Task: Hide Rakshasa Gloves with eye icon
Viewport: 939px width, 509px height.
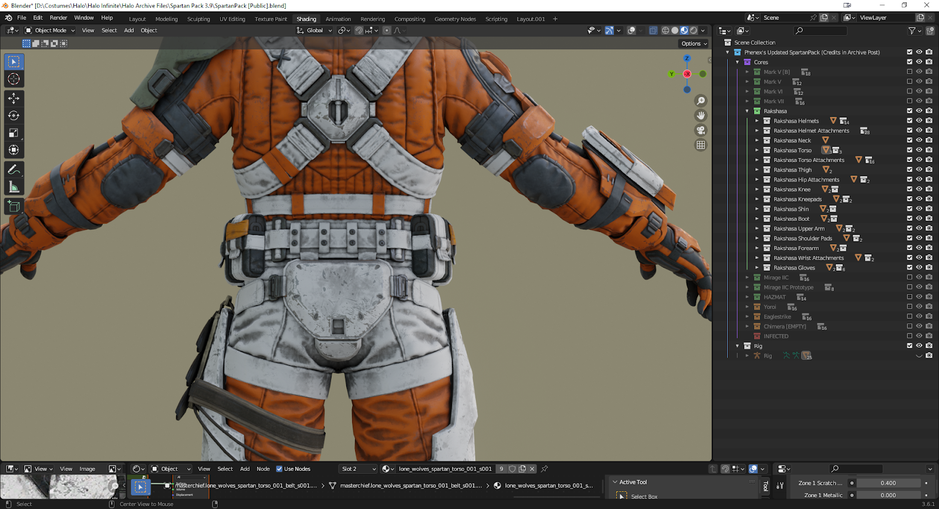Action: [x=919, y=268]
